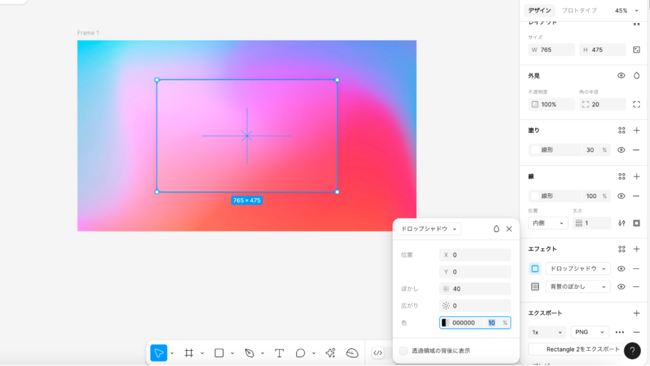Toggle Dev Mode code icon

tap(378, 353)
